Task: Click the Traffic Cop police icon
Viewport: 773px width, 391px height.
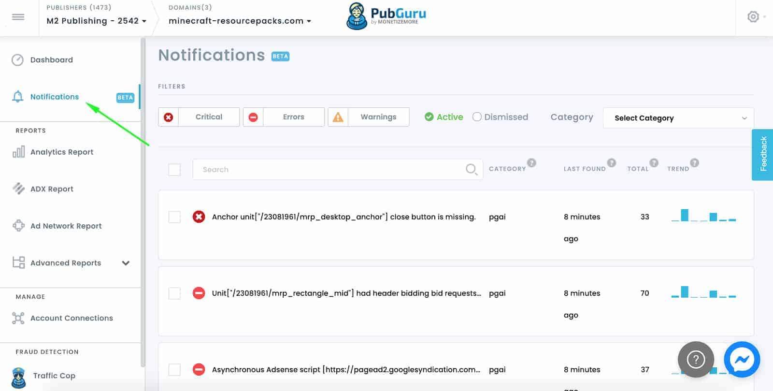Action: [18, 377]
